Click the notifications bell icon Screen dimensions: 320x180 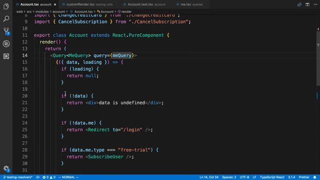click(314, 177)
